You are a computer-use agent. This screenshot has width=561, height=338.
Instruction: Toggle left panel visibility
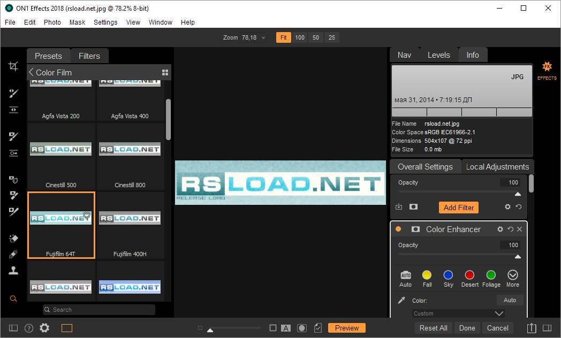pos(13,328)
